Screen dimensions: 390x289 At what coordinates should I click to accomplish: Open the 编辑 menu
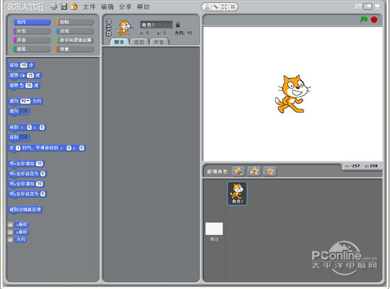107,6
